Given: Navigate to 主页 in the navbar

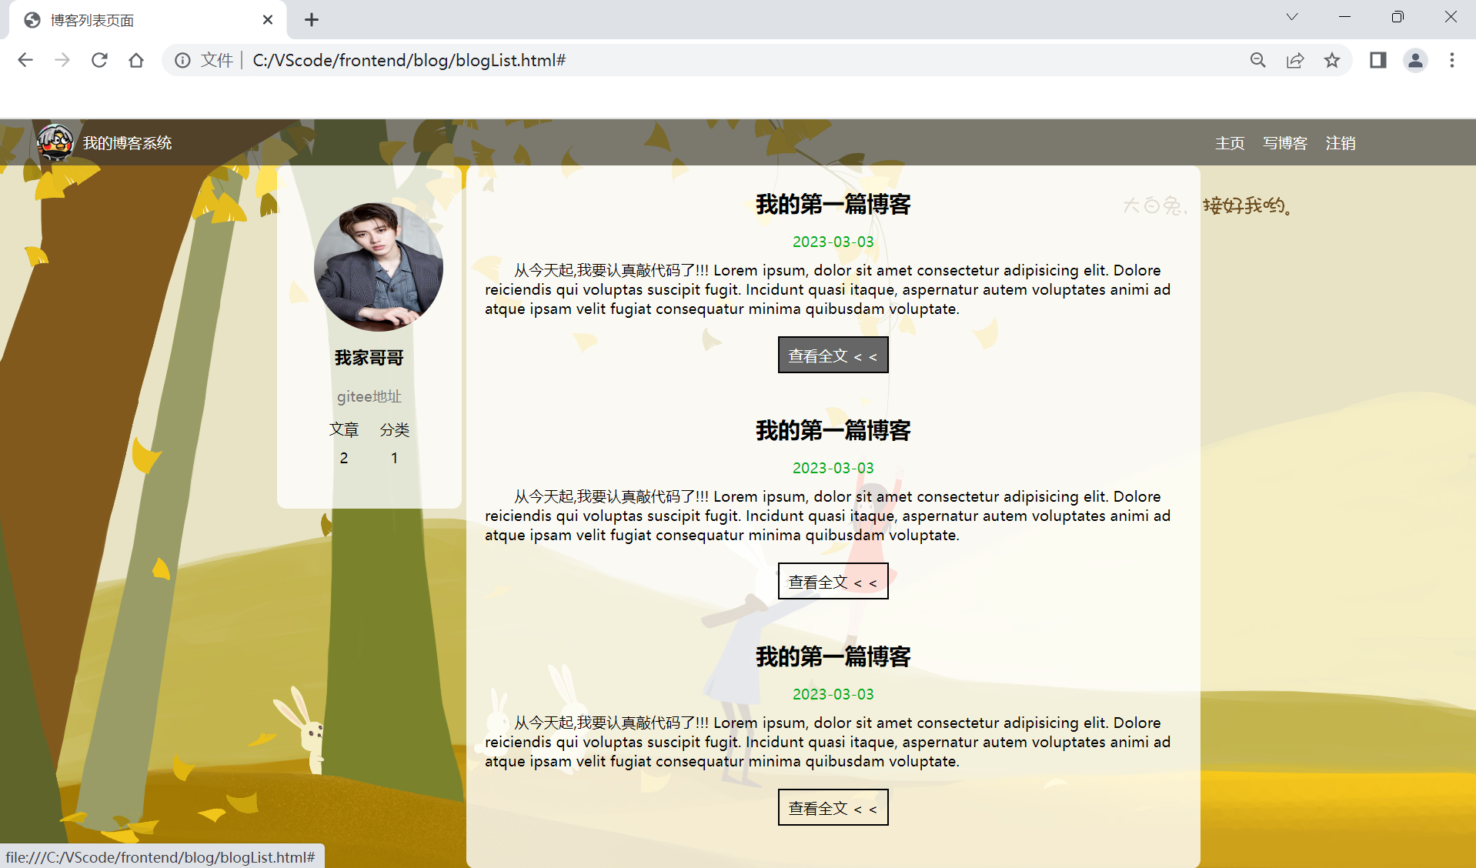Looking at the screenshot, I should (1230, 143).
